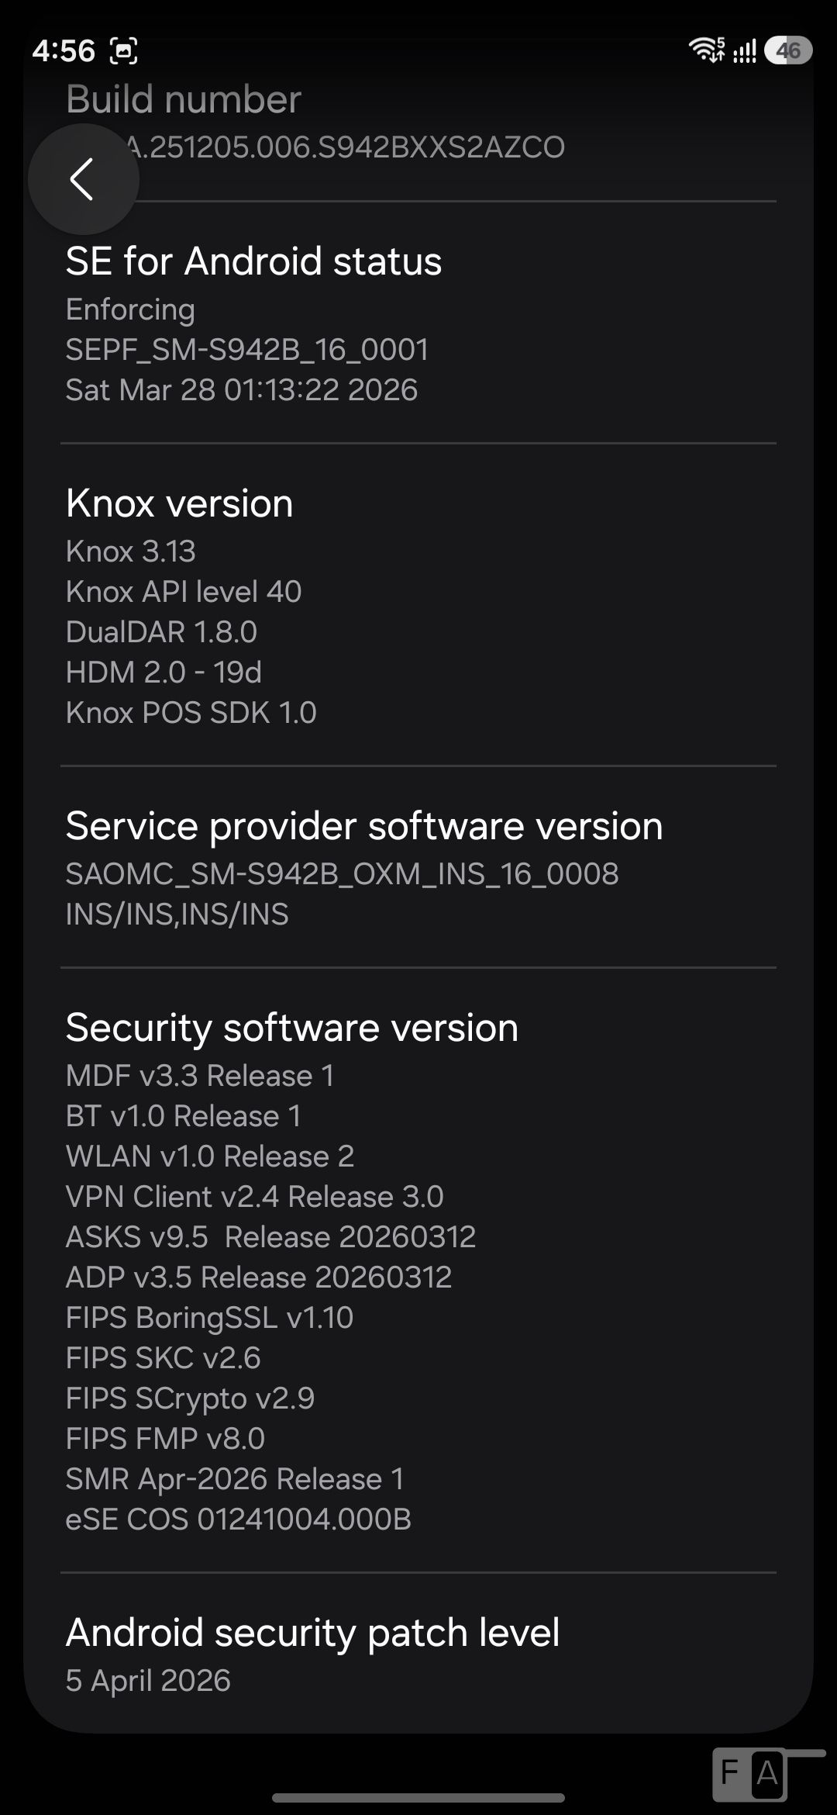Viewport: 837px width, 1815px height.
Task: Tap the screen capture status icon
Action: pyautogui.click(x=124, y=51)
